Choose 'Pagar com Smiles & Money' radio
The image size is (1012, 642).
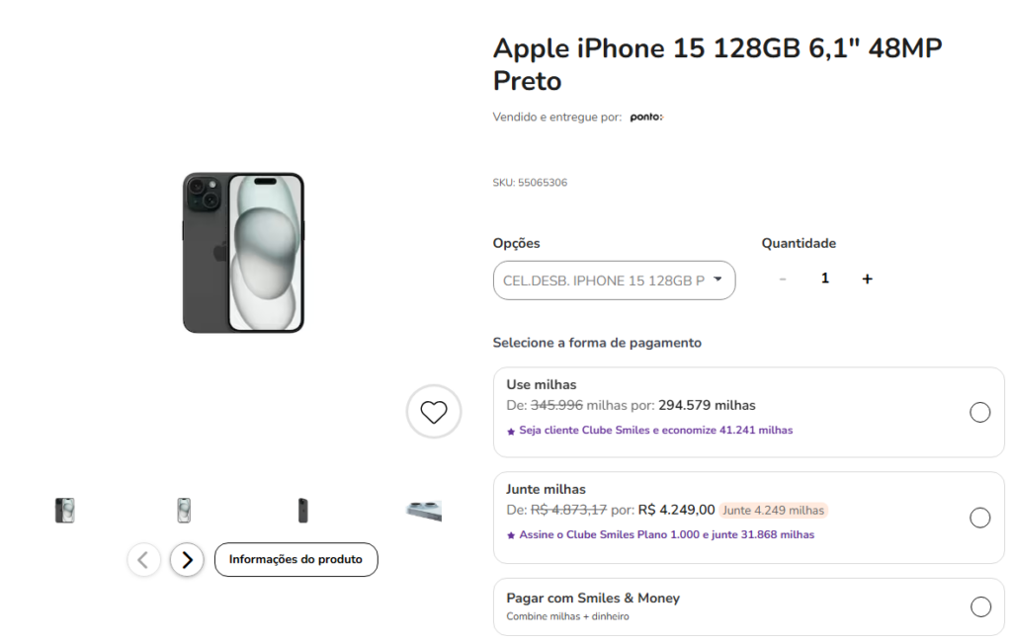coord(979,606)
